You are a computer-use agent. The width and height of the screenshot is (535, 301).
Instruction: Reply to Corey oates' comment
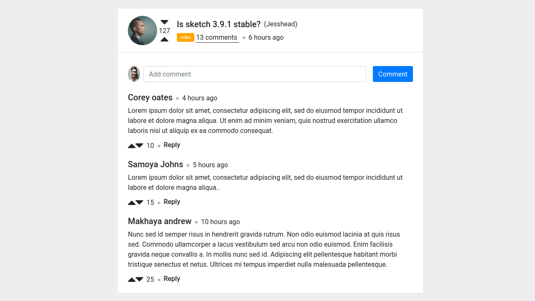[172, 145]
